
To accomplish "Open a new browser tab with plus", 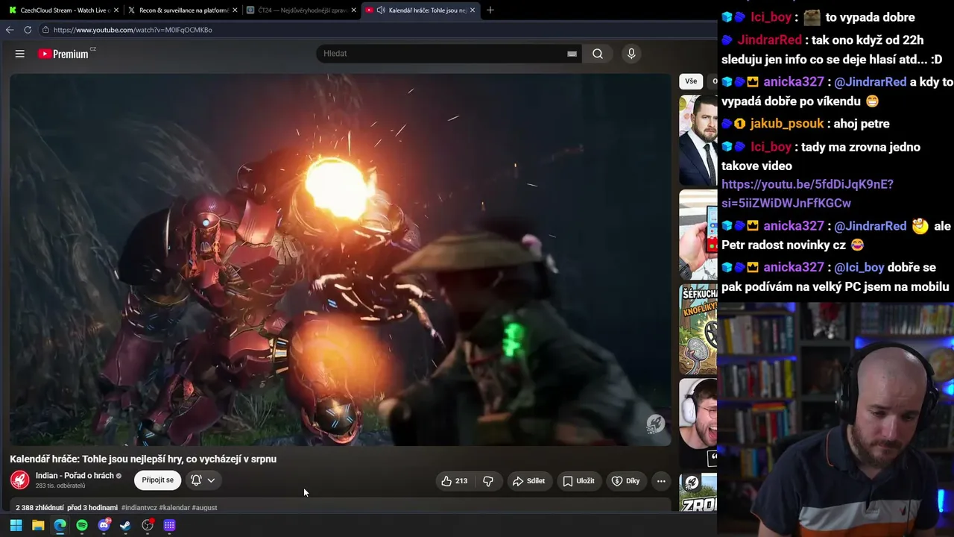I will click(490, 10).
